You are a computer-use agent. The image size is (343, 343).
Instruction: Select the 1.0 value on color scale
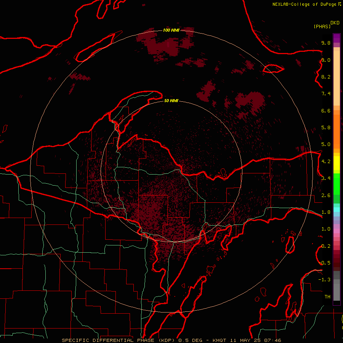326,229
